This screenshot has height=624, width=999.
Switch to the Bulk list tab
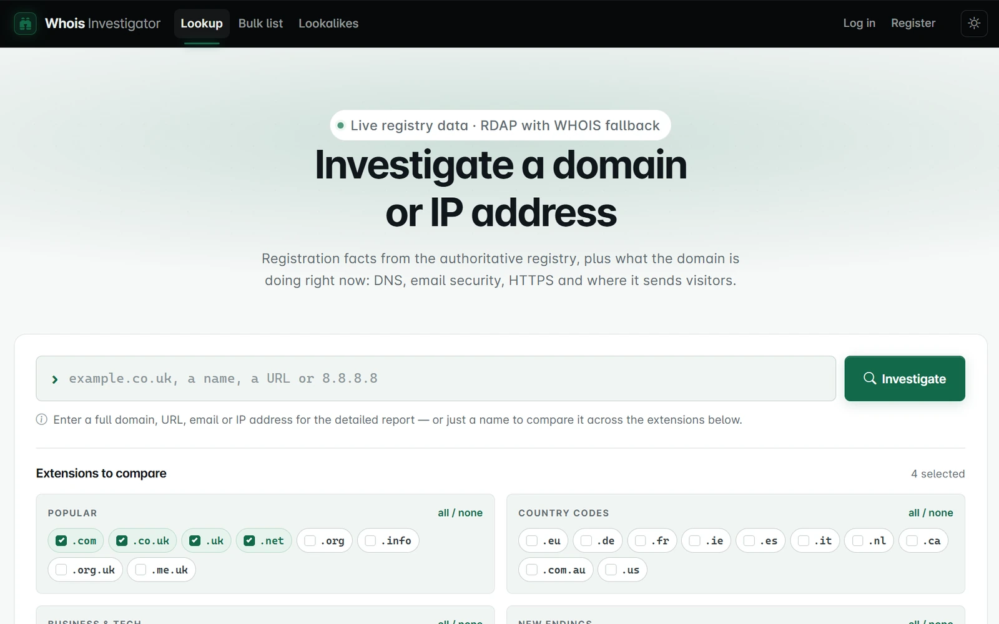[260, 24]
